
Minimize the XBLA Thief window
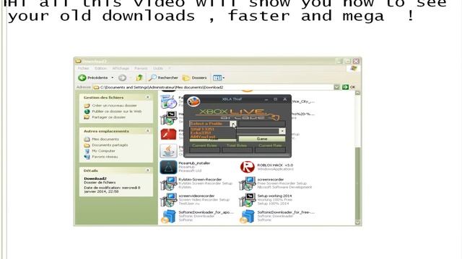click(x=266, y=99)
